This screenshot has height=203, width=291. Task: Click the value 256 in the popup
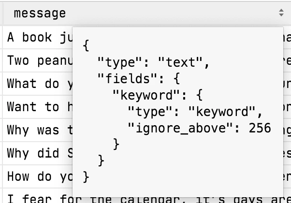click(260, 128)
